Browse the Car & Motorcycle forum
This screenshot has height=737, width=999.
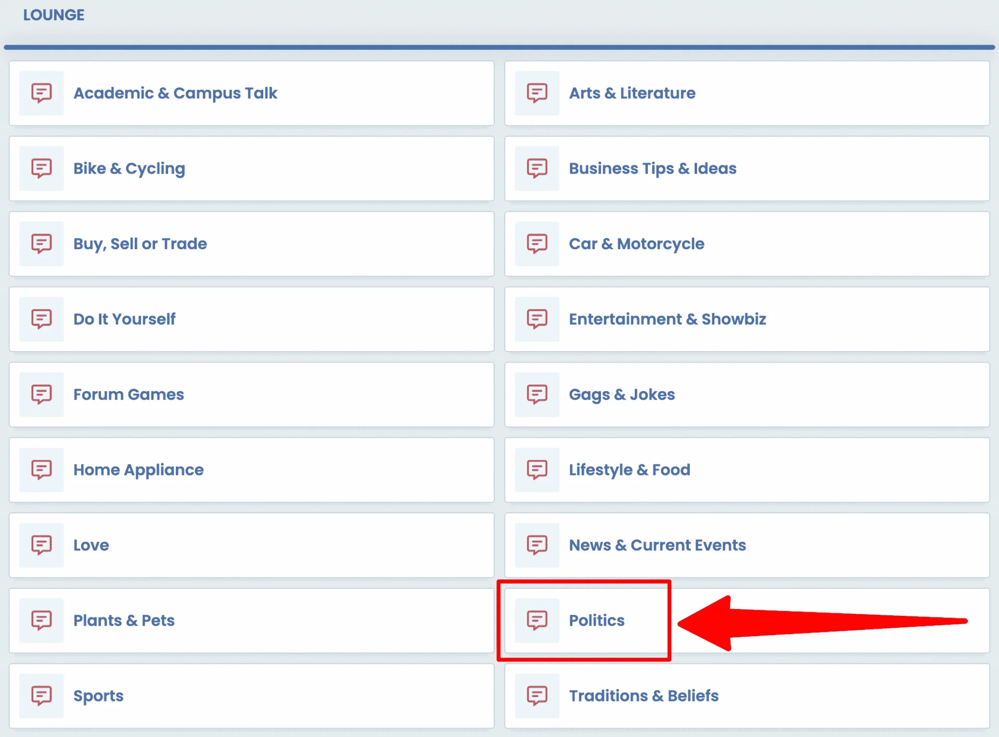pos(636,244)
